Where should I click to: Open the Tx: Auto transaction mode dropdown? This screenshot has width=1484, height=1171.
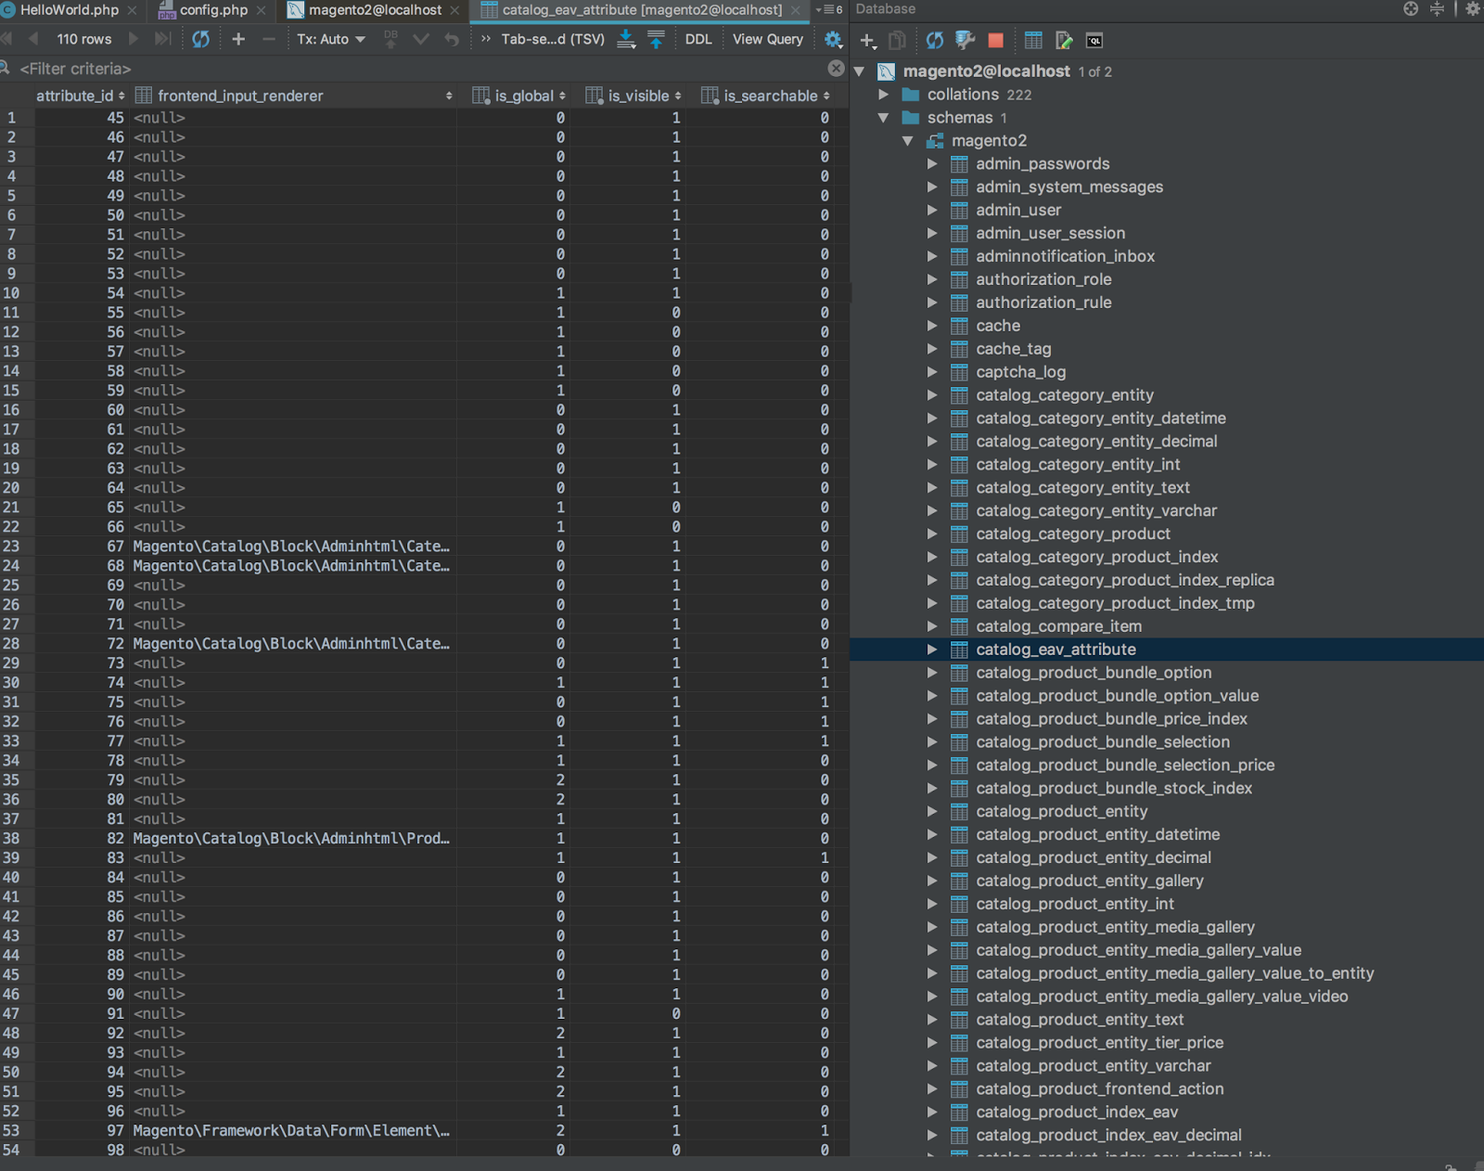331,39
